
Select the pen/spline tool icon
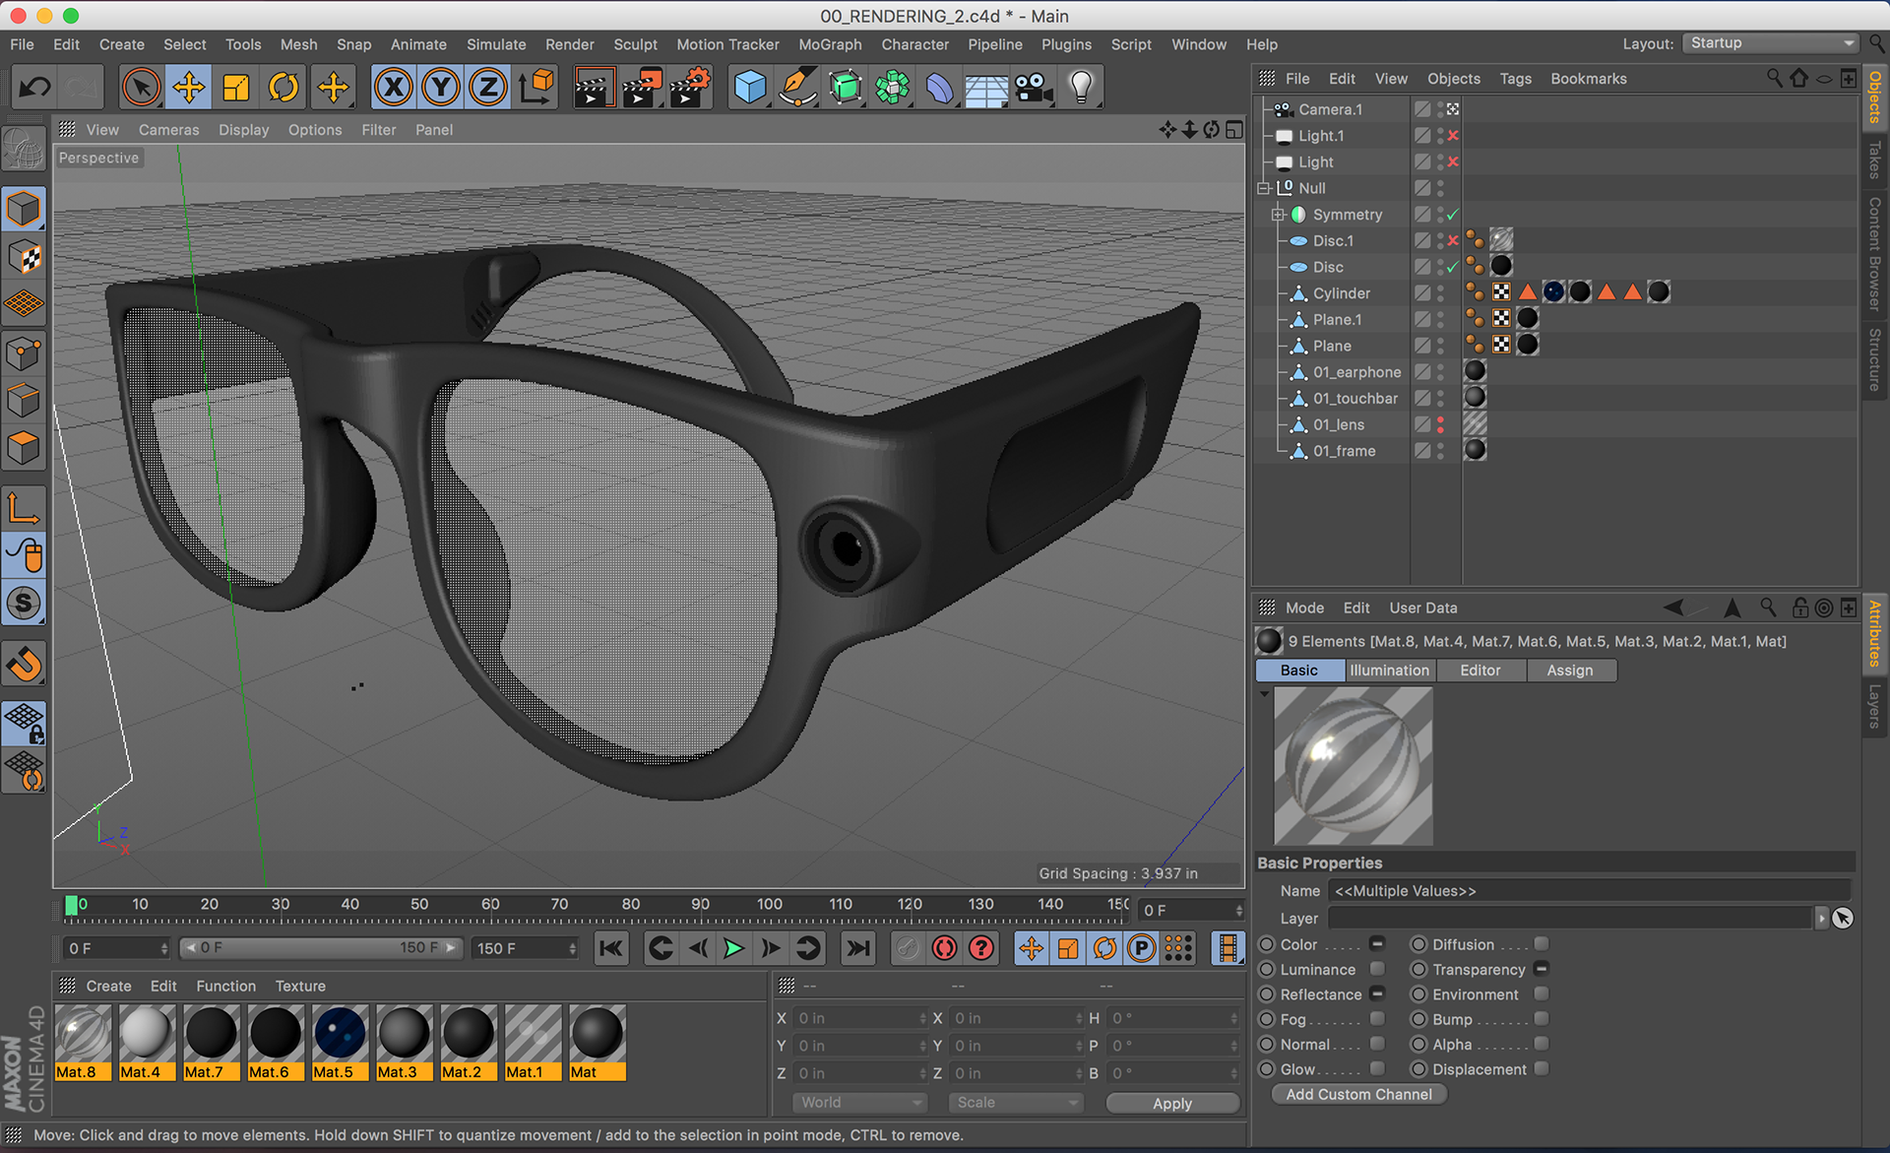[797, 87]
